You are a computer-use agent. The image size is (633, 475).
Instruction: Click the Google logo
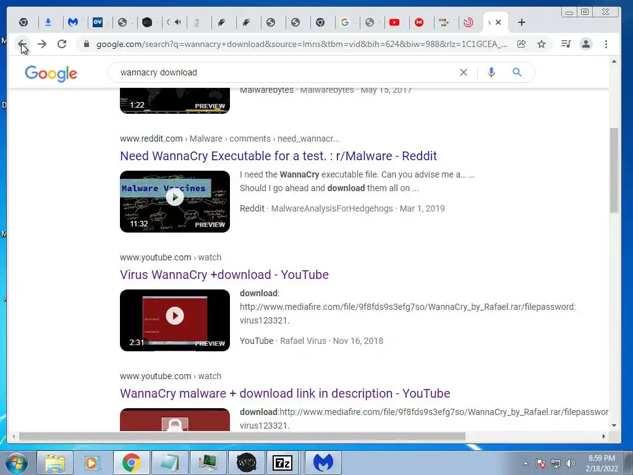click(51, 73)
